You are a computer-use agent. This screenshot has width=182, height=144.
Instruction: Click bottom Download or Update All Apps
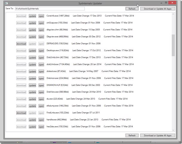(x=158, y=135)
